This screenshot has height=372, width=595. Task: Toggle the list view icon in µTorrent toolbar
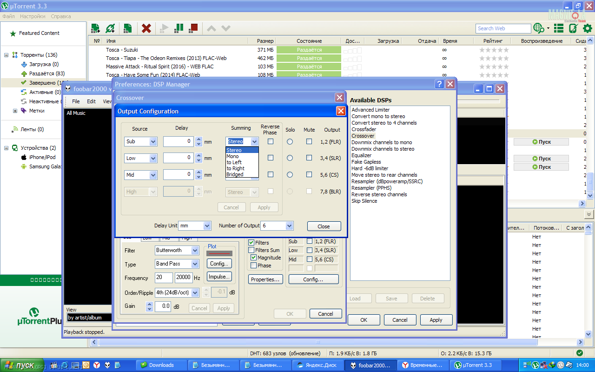tap(559, 28)
